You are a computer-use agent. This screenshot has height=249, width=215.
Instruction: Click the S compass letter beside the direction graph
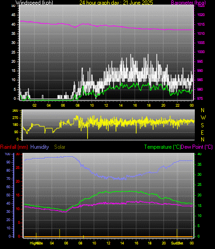(x=202, y=125)
